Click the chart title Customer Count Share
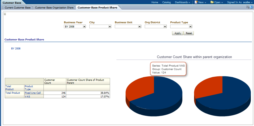254x126 pixels. click(194, 57)
